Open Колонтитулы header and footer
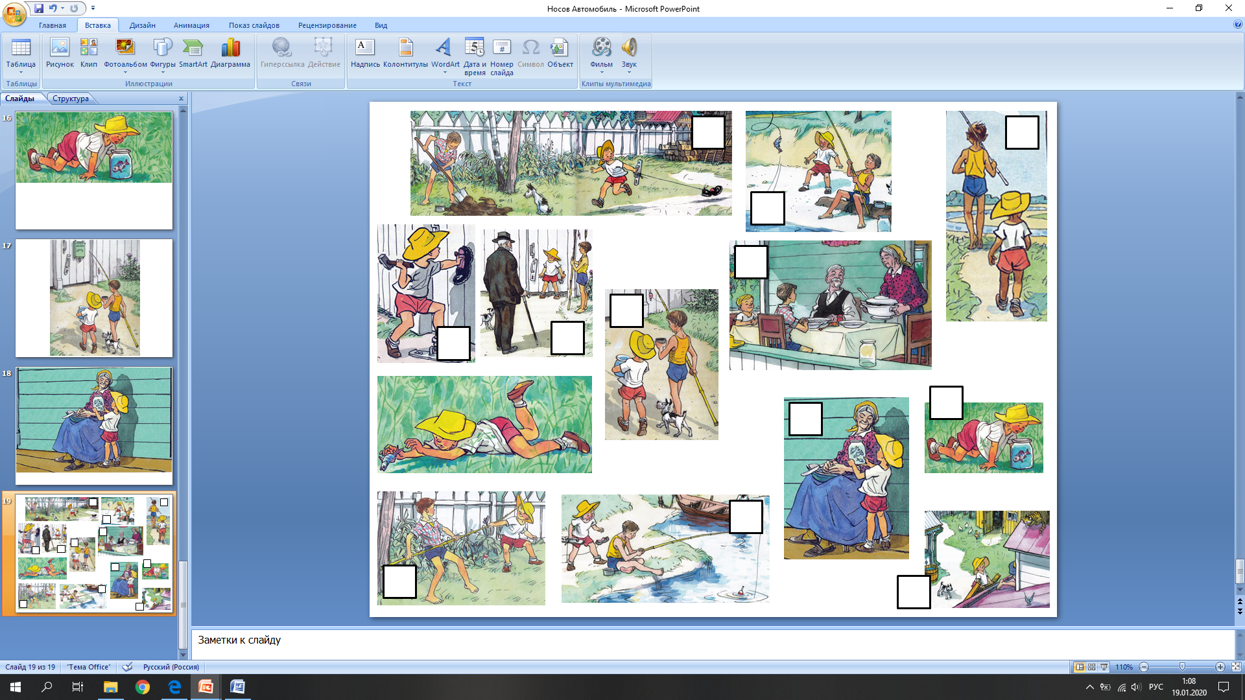 pyautogui.click(x=405, y=53)
